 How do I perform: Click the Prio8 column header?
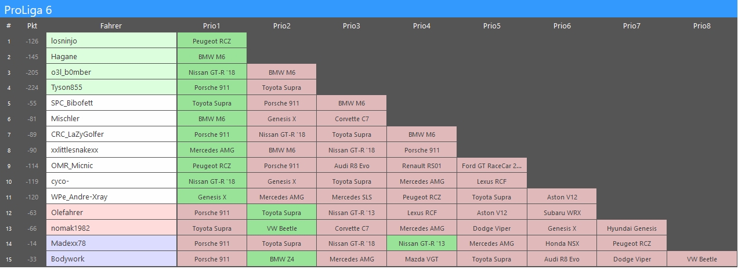tap(701, 26)
